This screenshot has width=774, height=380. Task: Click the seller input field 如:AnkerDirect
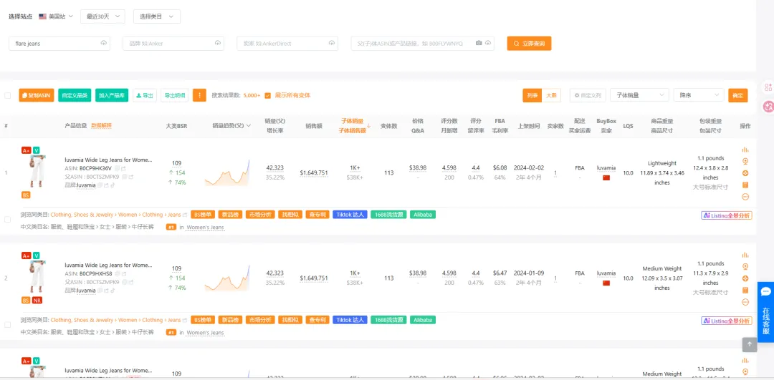[287, 44]
